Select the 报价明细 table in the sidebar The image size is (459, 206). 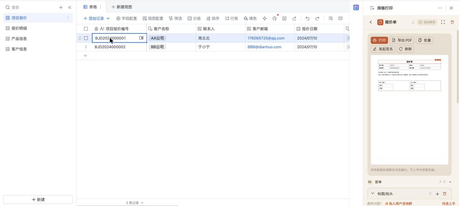point(38,28)
